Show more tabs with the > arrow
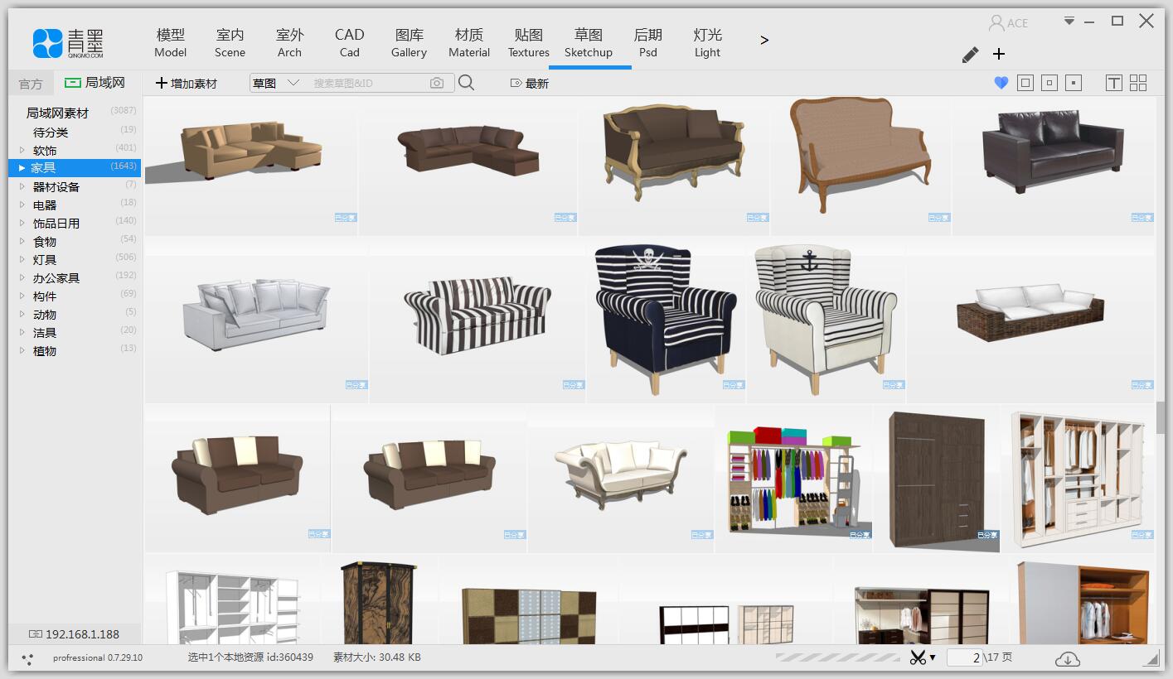The width and height of the screenshot is (1173, 679). [x=764, y=40]
